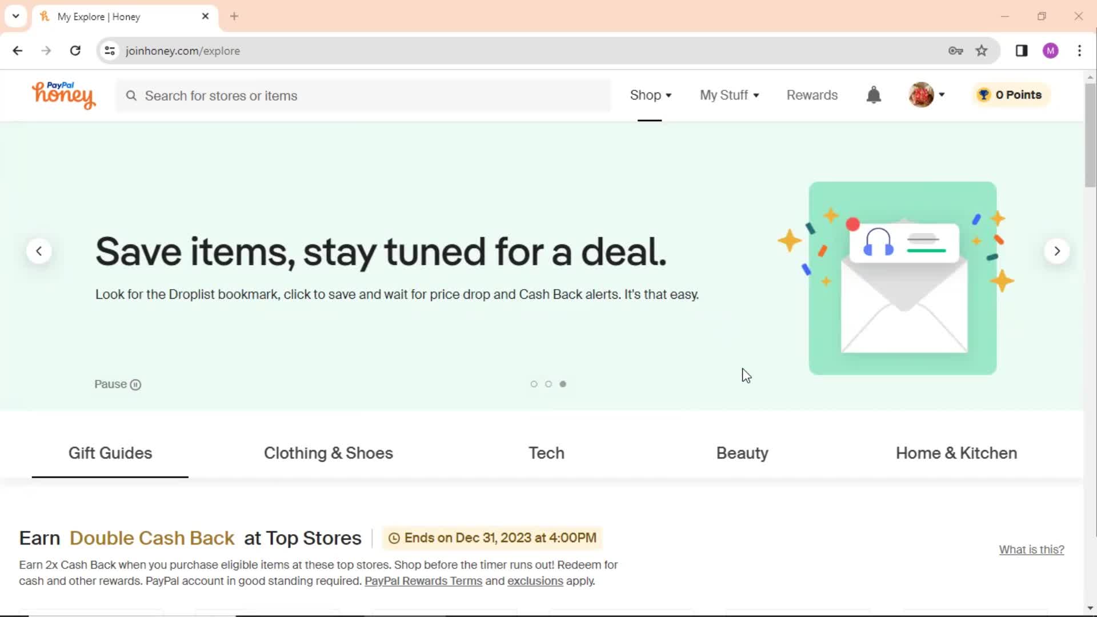Expand the Shop dropdown menu
1097x617 pixels.
coord(650,95)
